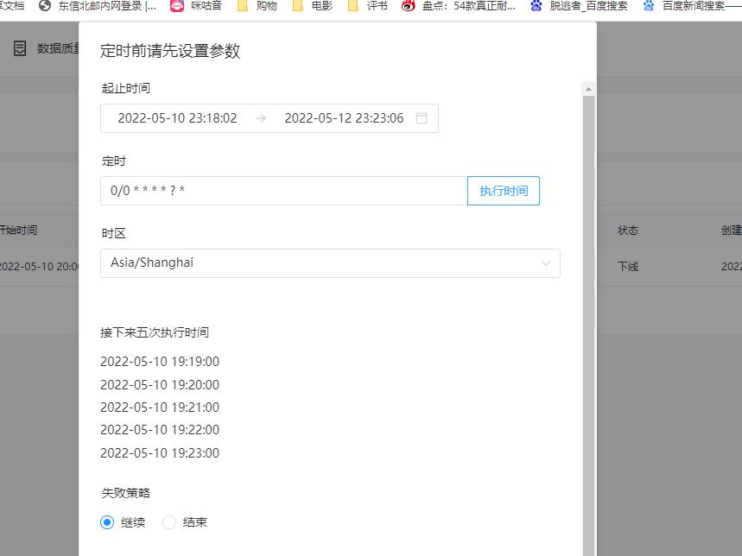742x556 pixels.
Task: Click the data quality document icon
Action: click(20, 48)
